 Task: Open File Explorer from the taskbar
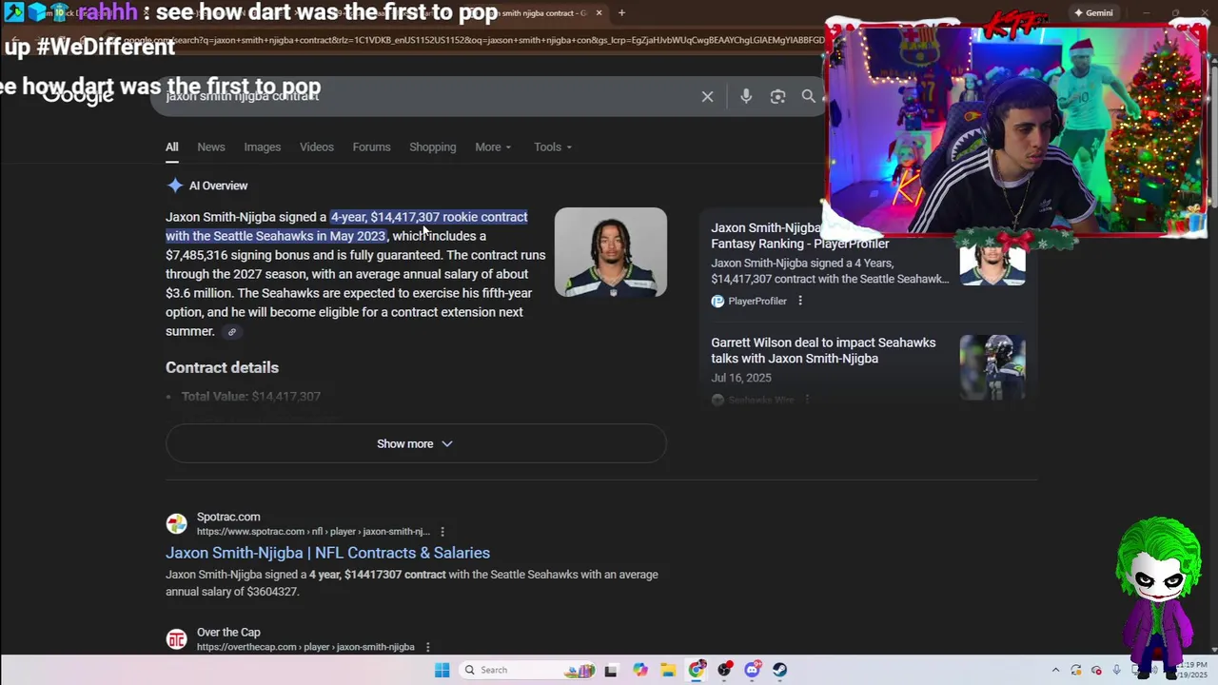668,670
